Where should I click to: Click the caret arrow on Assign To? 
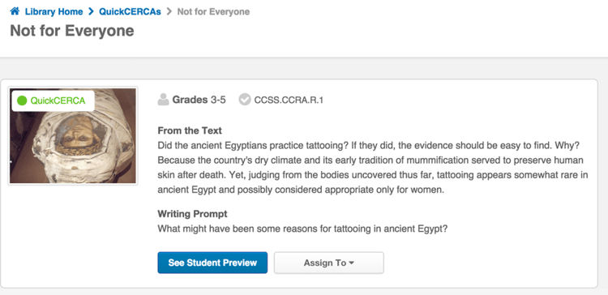click(352, 263)
